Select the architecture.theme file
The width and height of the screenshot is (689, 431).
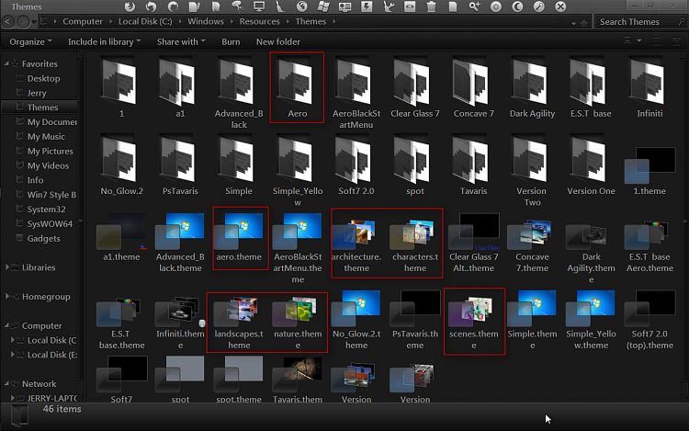click(356, 243)
